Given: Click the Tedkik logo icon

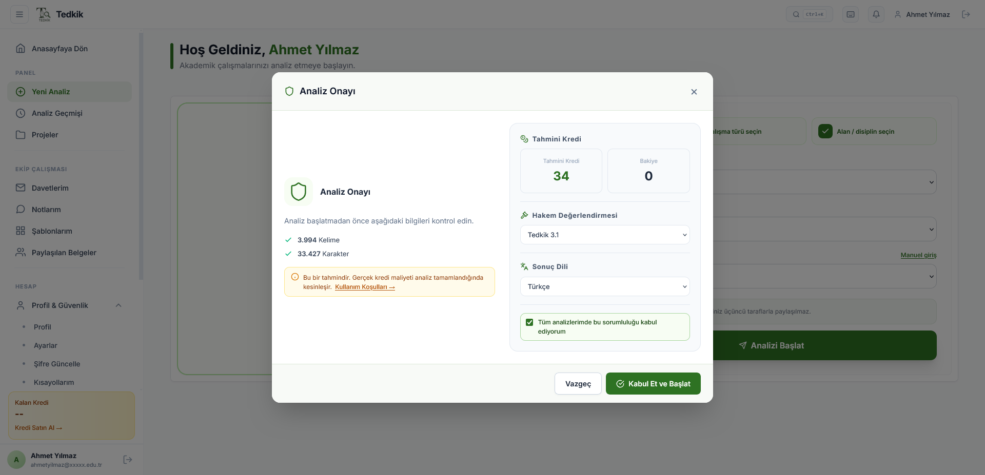Looking at the screenshot, I should pos(44,14).
